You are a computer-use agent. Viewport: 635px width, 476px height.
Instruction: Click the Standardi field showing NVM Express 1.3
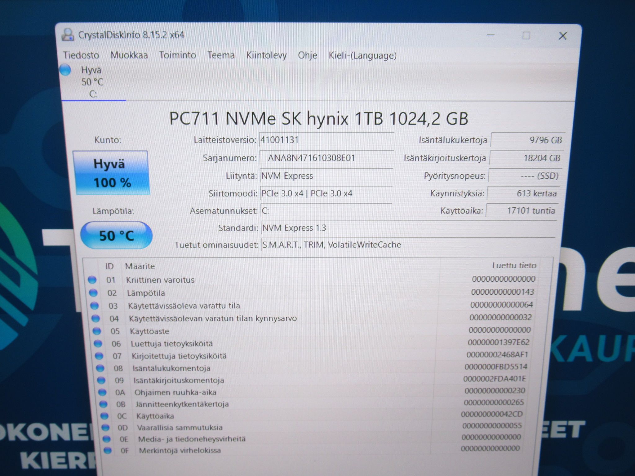pos(408,228)
